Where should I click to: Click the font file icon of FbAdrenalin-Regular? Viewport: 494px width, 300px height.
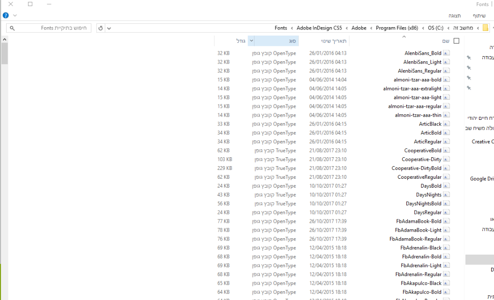[x=446, y=274]
